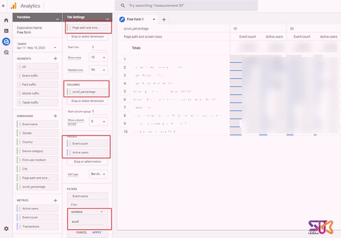This screenshot has height=238, width=341.
Task: Open the Free form 1 tab menu arrow
Action: click(x=154, y=20)
